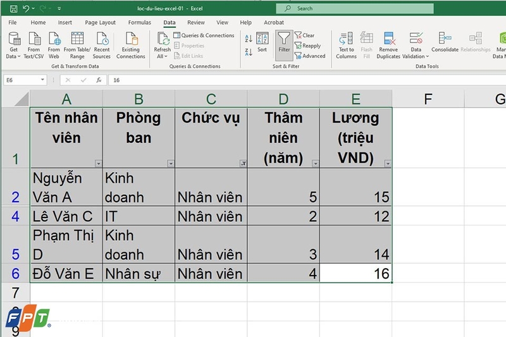Select cell containing Nguyễn Văn A
This screenshot has height=337, width=506.
(66, 187)
